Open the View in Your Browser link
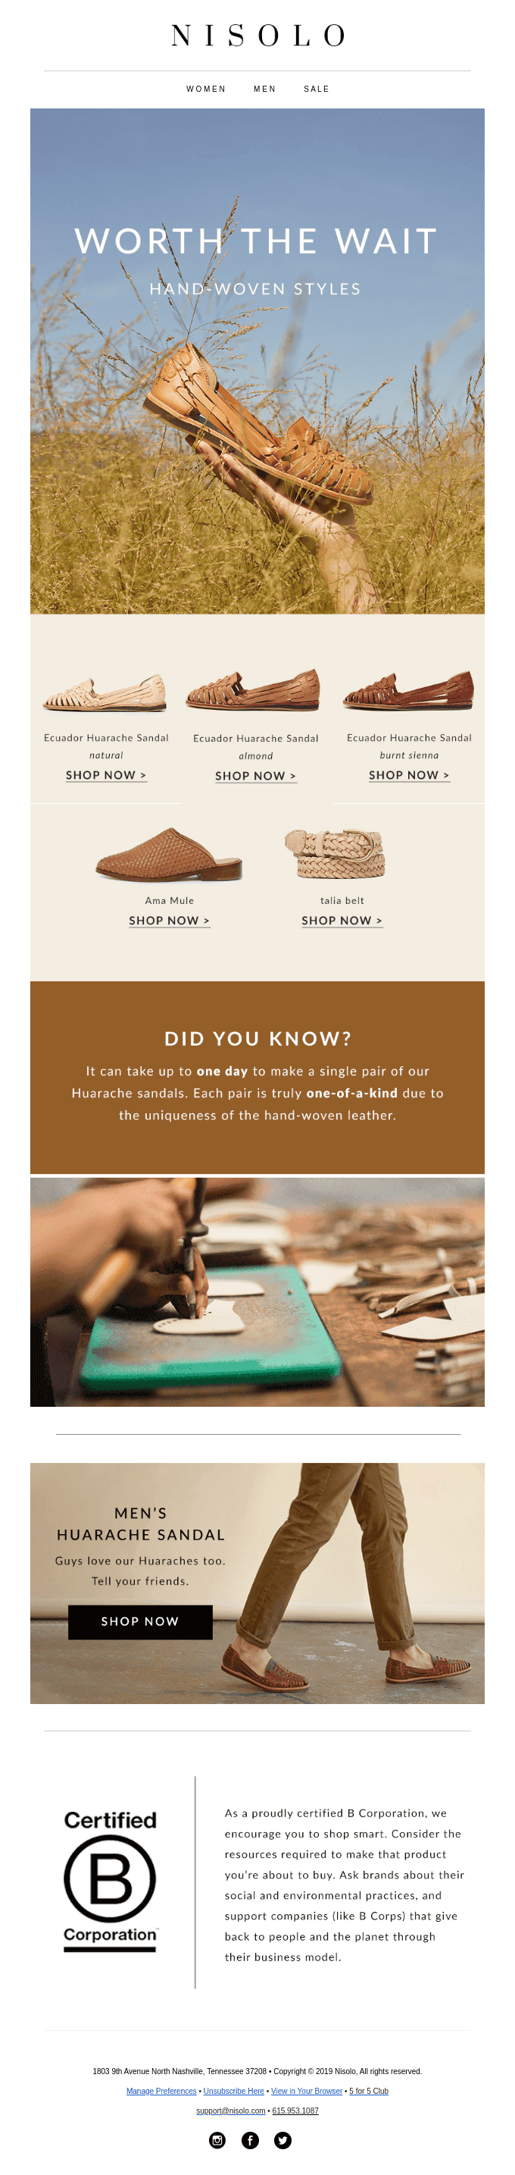Image resolution: width=515 pixels, height=2175 pixels. click(x=307, y=2091)
